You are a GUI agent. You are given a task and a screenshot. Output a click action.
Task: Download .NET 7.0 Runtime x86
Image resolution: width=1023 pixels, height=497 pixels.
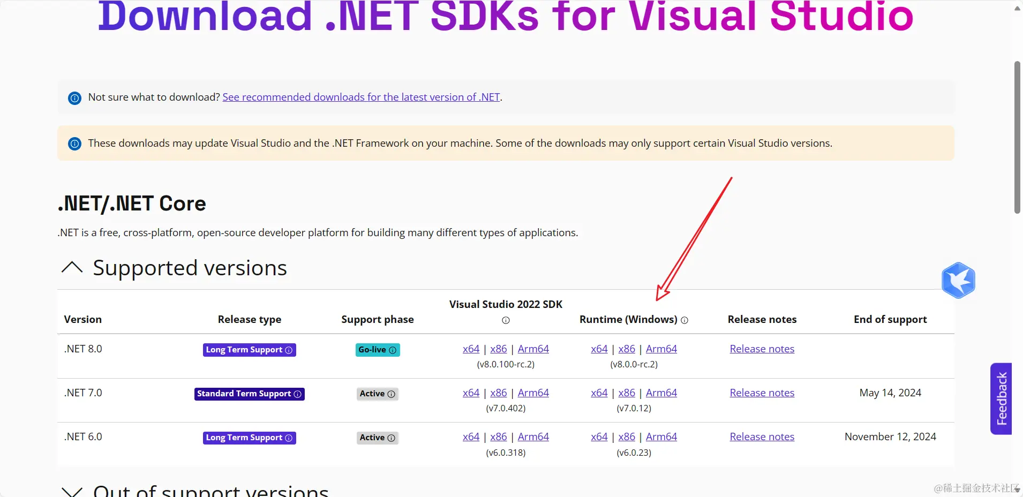point(627,393)
